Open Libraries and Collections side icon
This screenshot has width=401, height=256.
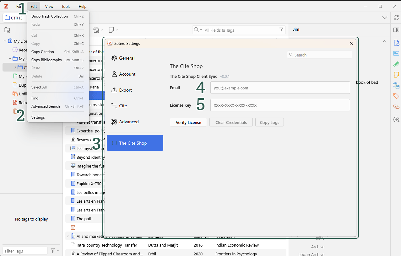[396, 85]
